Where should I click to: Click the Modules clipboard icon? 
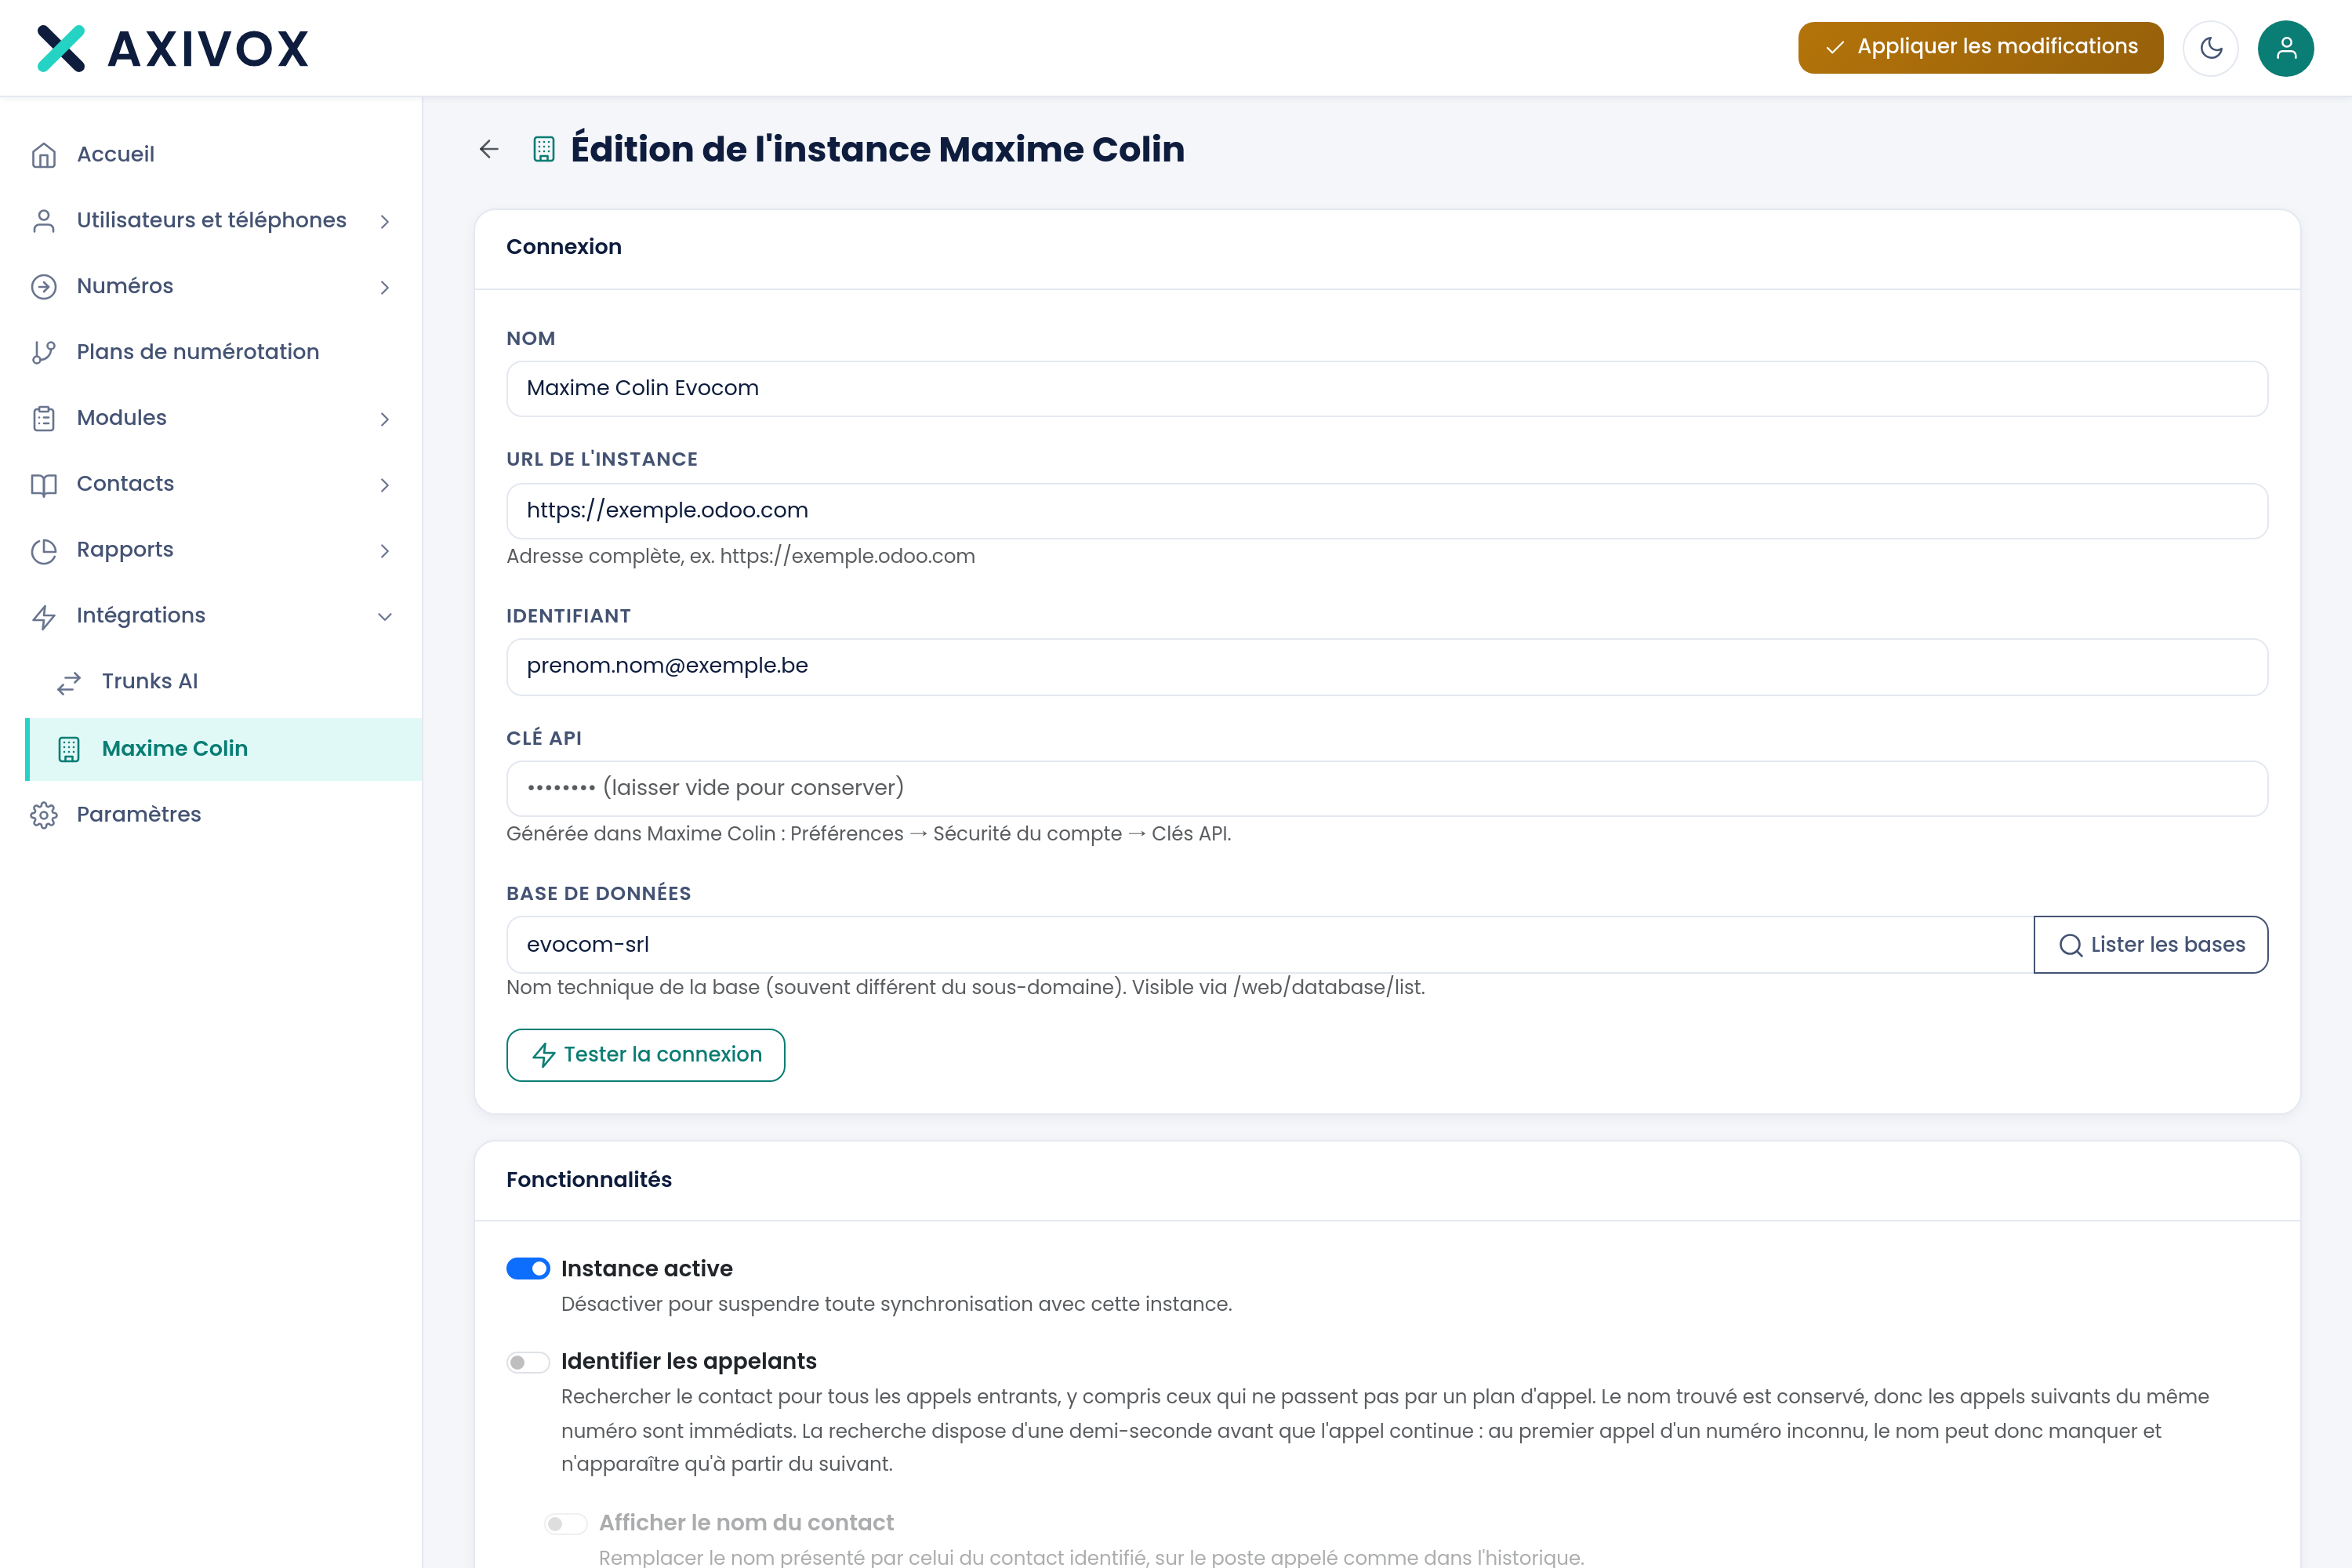point(44,418)
